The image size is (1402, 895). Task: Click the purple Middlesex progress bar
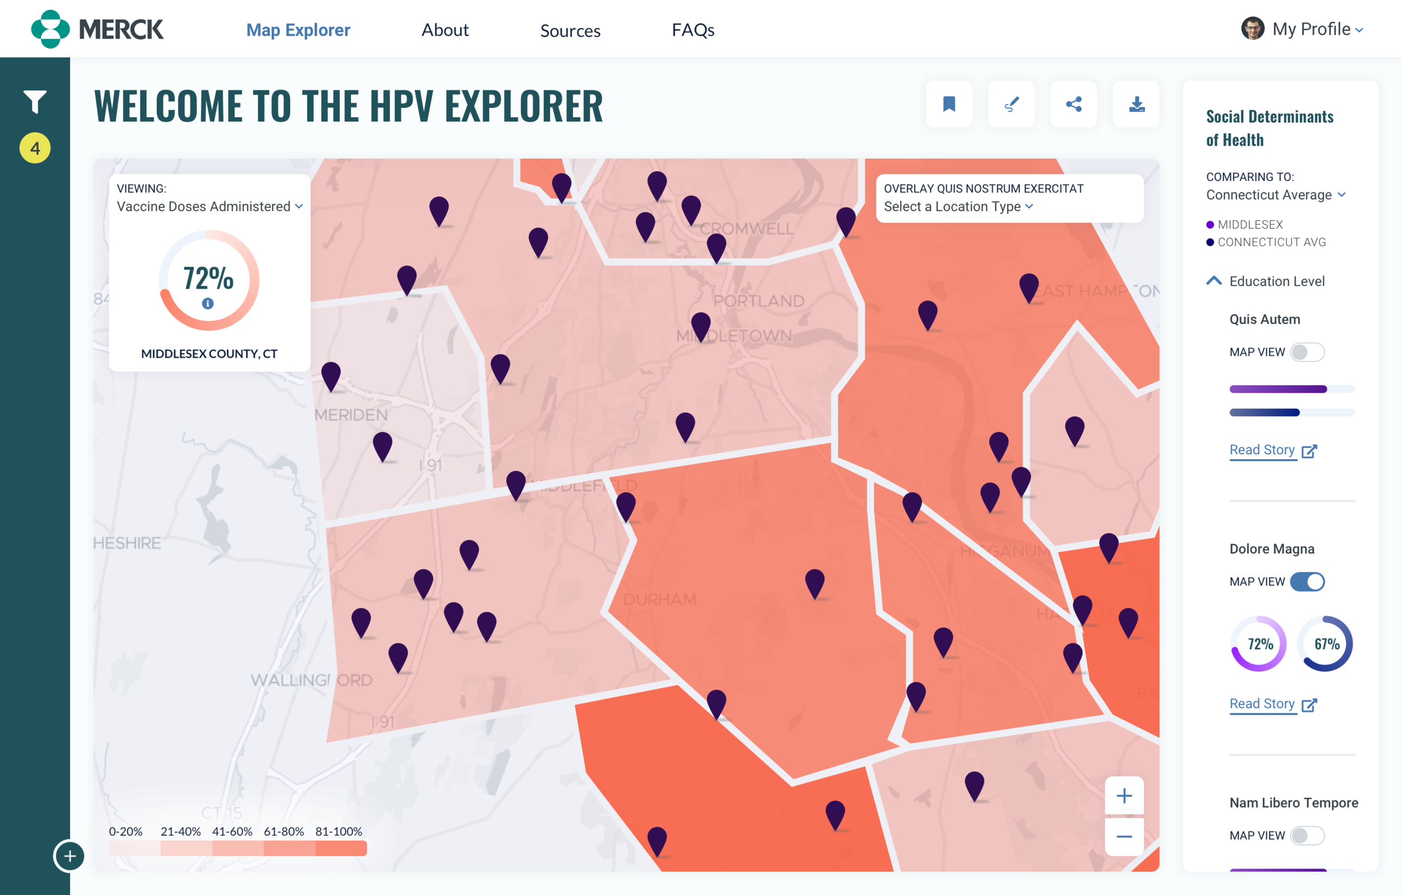[1292, 389]
